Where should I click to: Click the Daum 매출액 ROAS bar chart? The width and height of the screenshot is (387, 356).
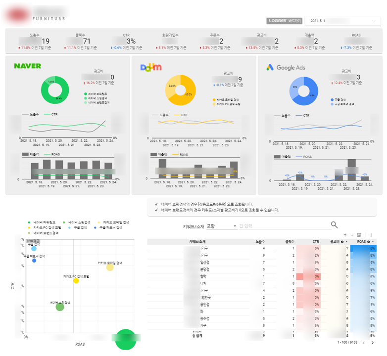195,170
